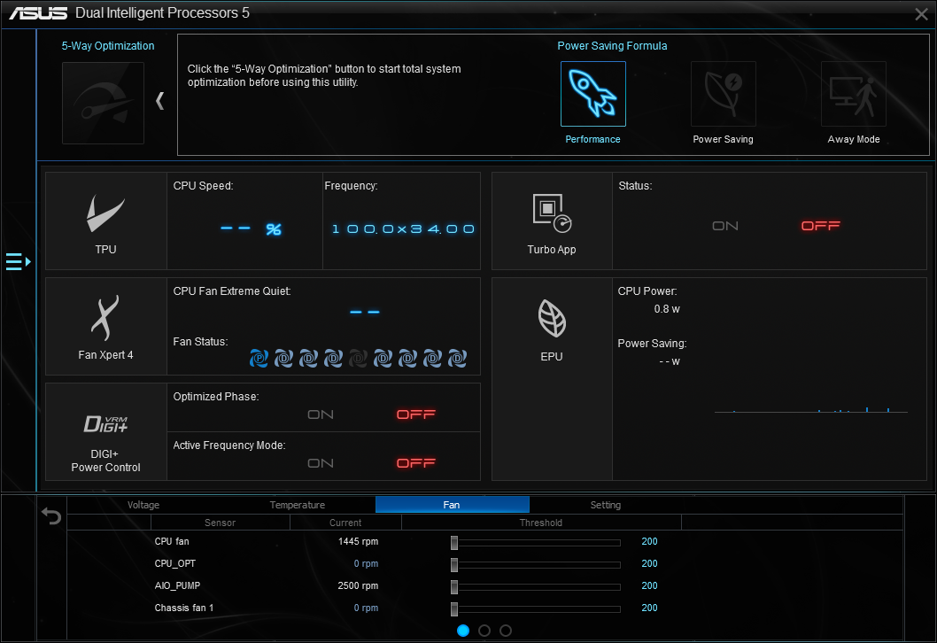Set Active Frequency Mode to OFF
This screenshot has height=643, width=937.
point(416,464)
